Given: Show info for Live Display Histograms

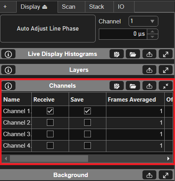Looking at the screenshot, I should click(8, 54).
